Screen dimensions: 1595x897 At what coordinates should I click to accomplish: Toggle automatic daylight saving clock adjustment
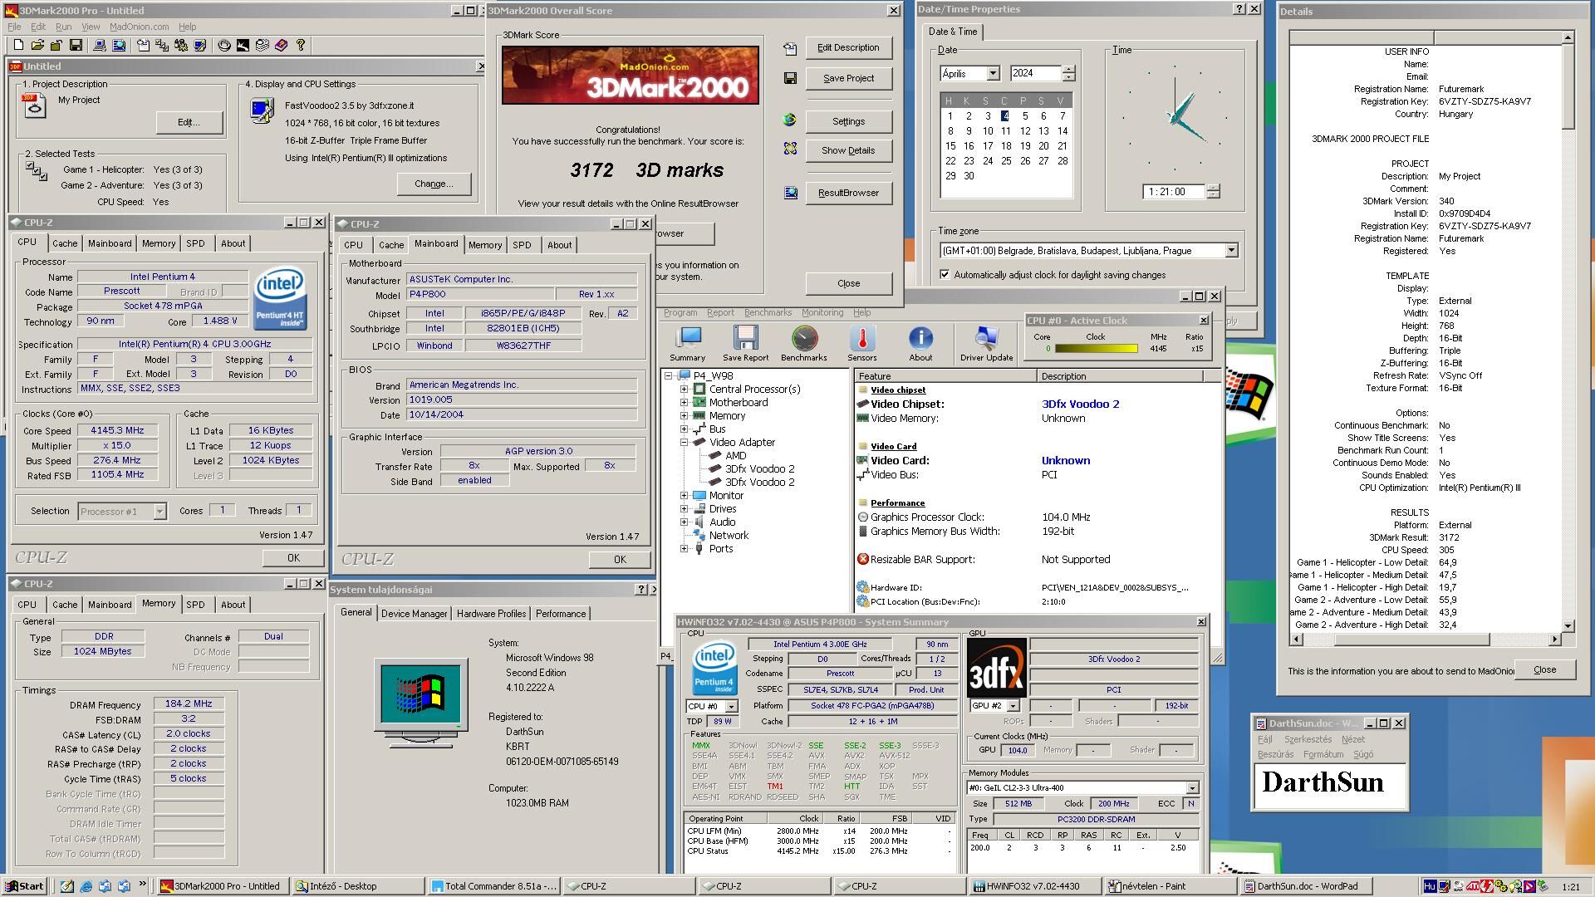click(945, 275)
